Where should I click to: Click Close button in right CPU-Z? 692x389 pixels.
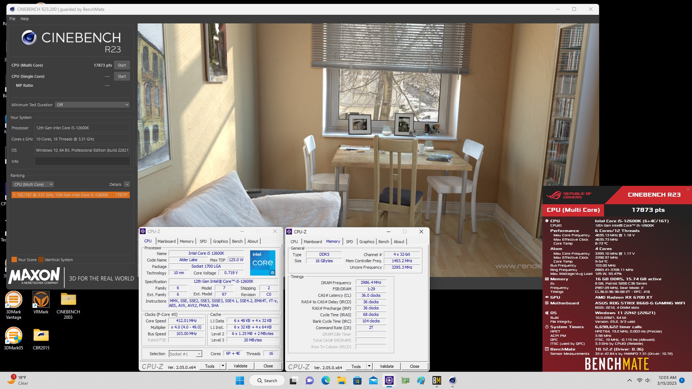coord(414,367)
